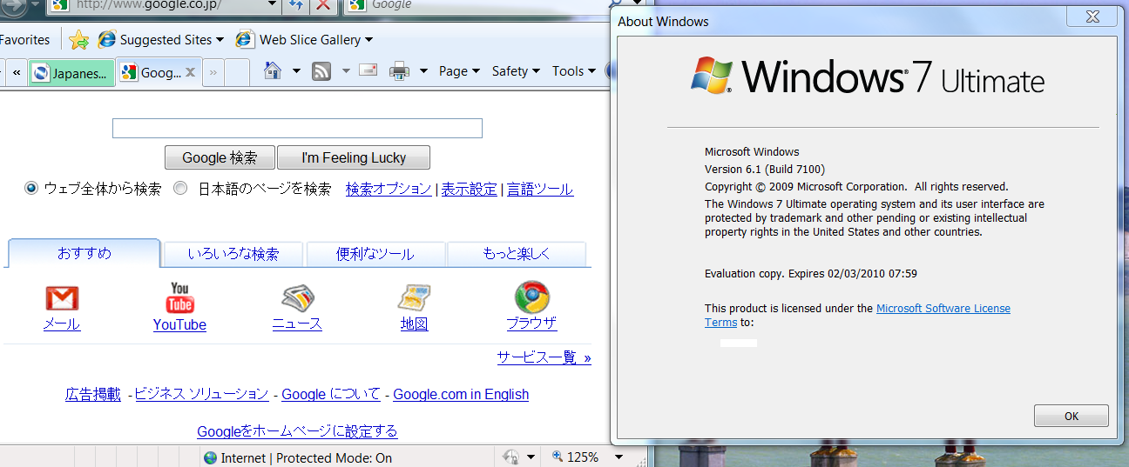The image size is (1129, 467).
Task: Open new tab with blank tab button
Action: tap(236, 72)
